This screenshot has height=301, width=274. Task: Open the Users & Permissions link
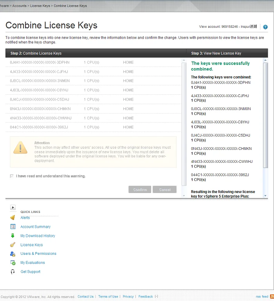pos(38,254)
